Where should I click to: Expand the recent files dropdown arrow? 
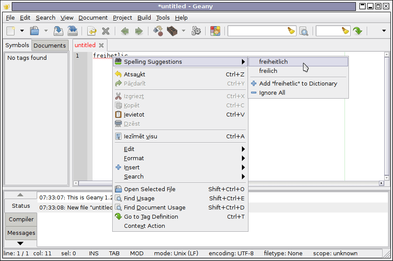[x=46, y=31]
